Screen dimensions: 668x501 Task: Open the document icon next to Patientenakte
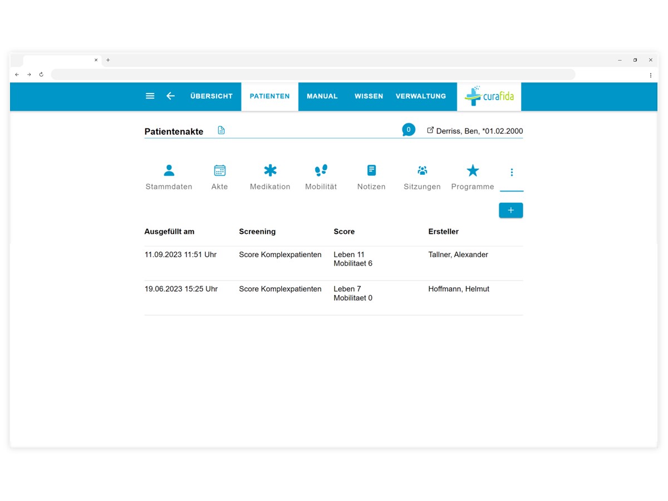[221, 130]
